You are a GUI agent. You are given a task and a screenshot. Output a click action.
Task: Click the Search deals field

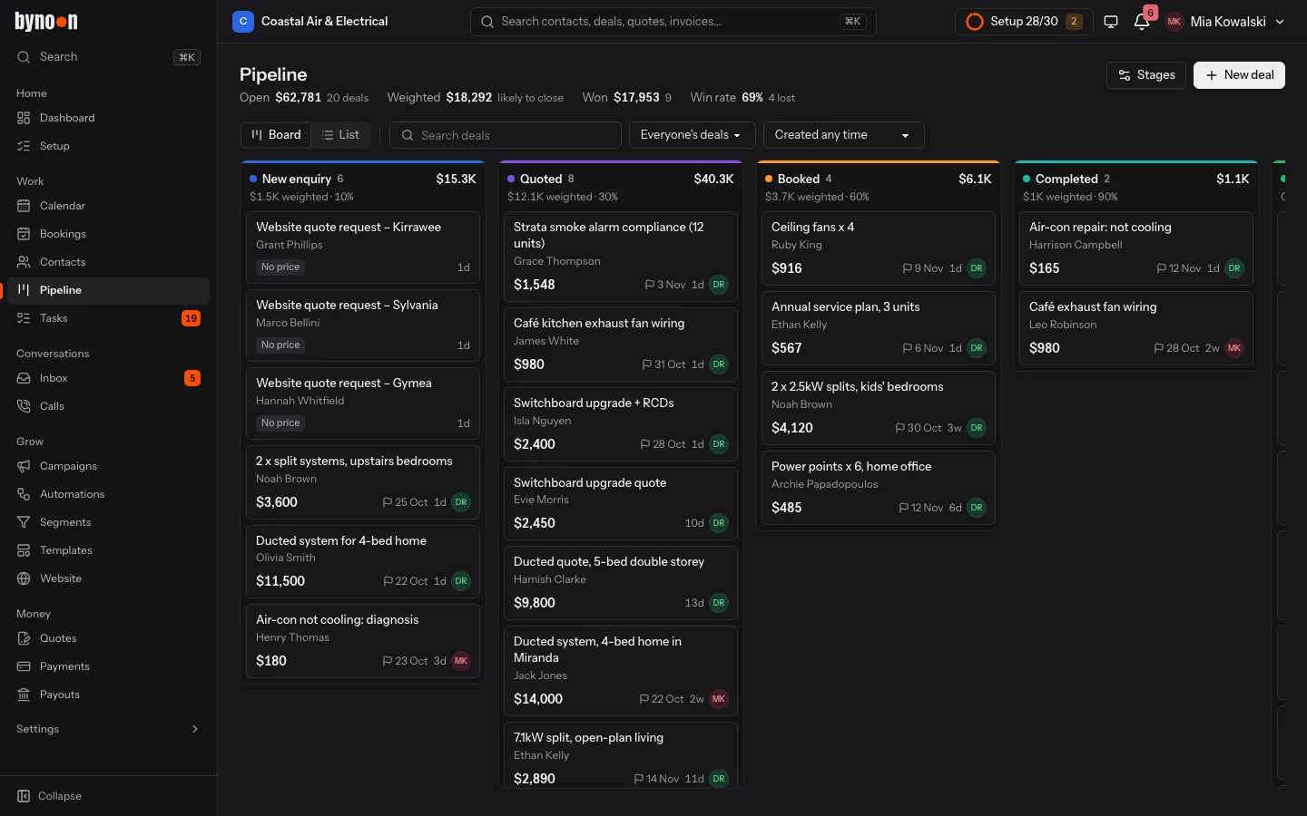tap(506, 135)
